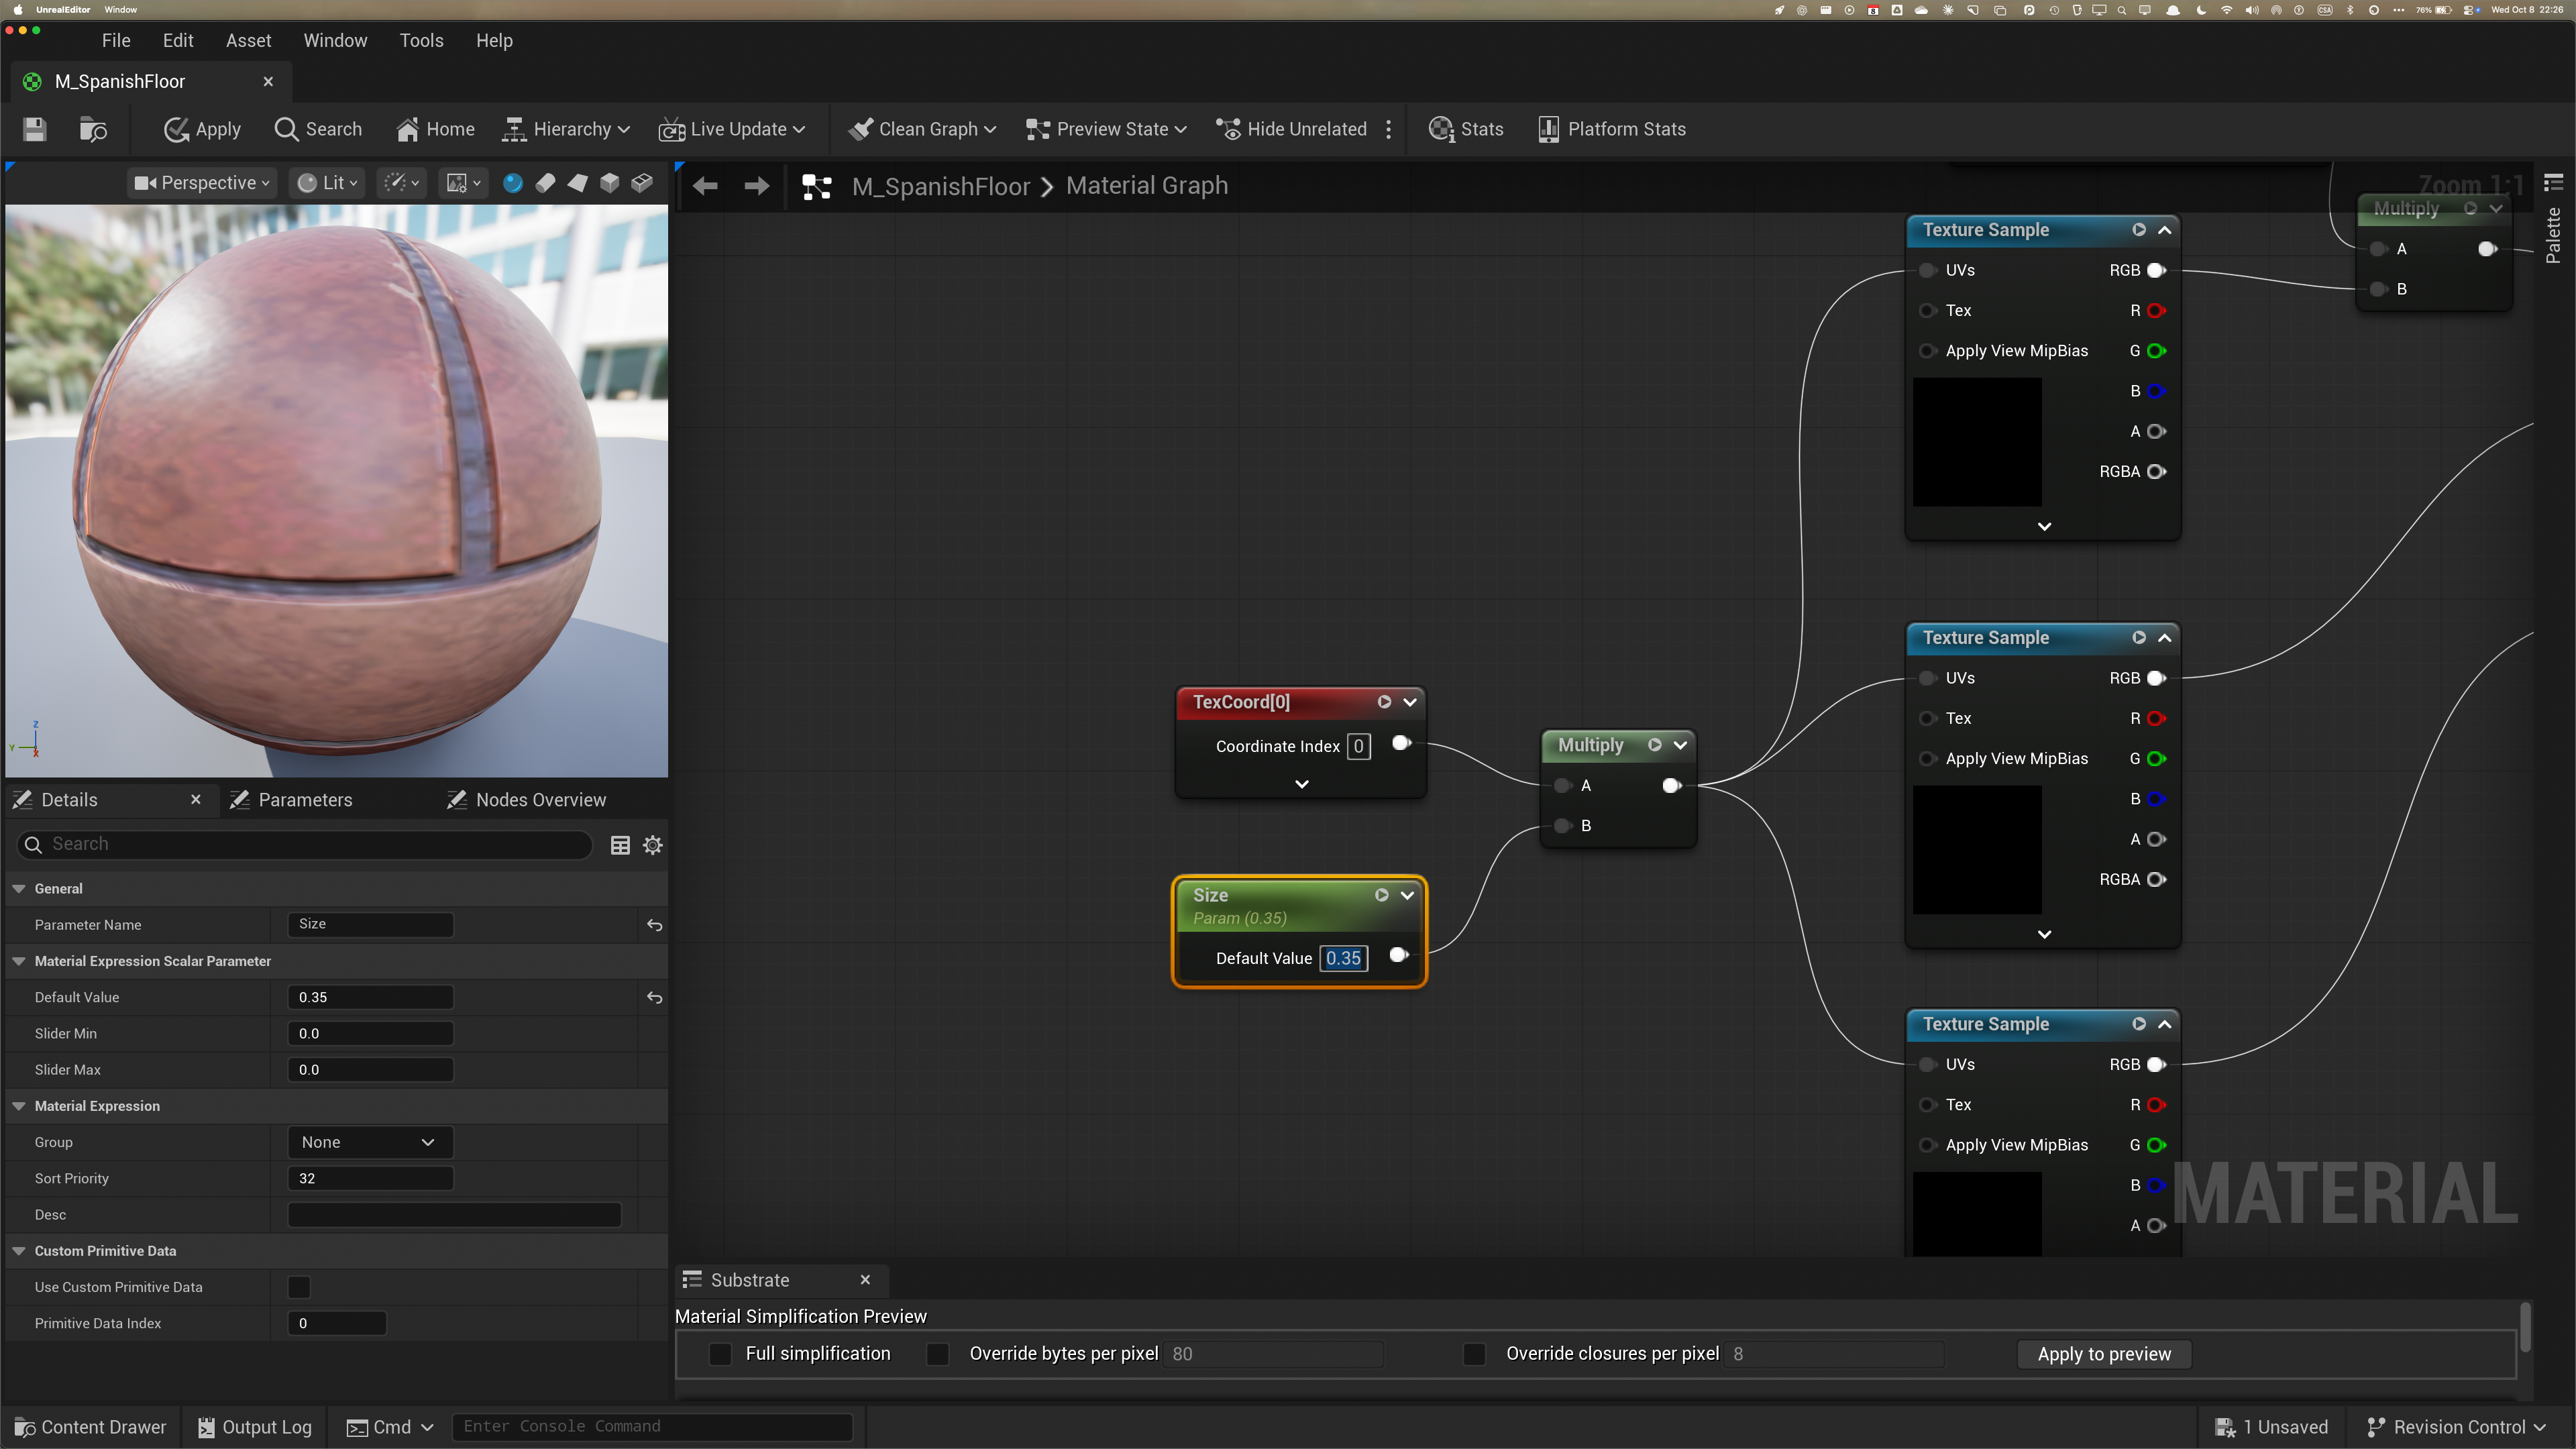
Task: Open the Content Drawer
Action: [x=91, y=1427]
